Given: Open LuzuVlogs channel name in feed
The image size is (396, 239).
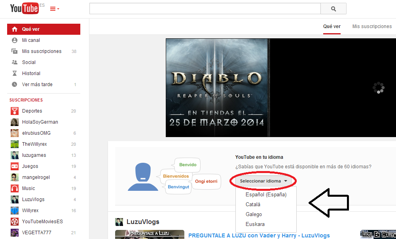Looking at the screenshot, I should (x=143, y=222).
